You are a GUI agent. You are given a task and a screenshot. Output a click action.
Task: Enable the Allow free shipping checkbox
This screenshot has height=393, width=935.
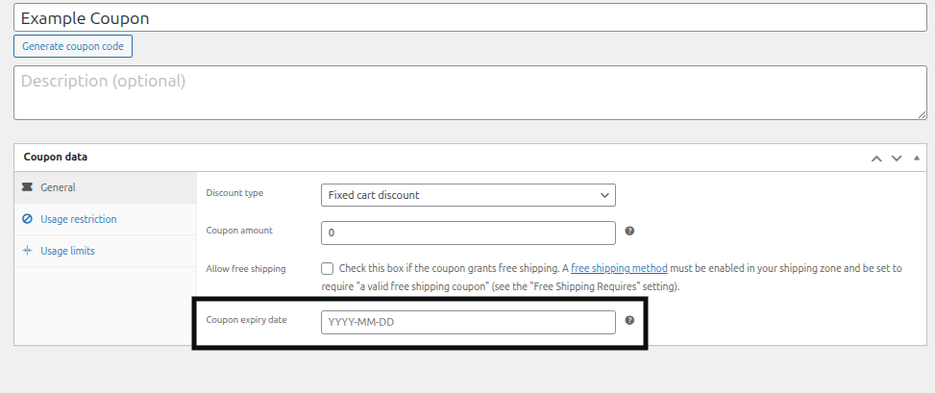pyautogui.click(x=328, y=269)
